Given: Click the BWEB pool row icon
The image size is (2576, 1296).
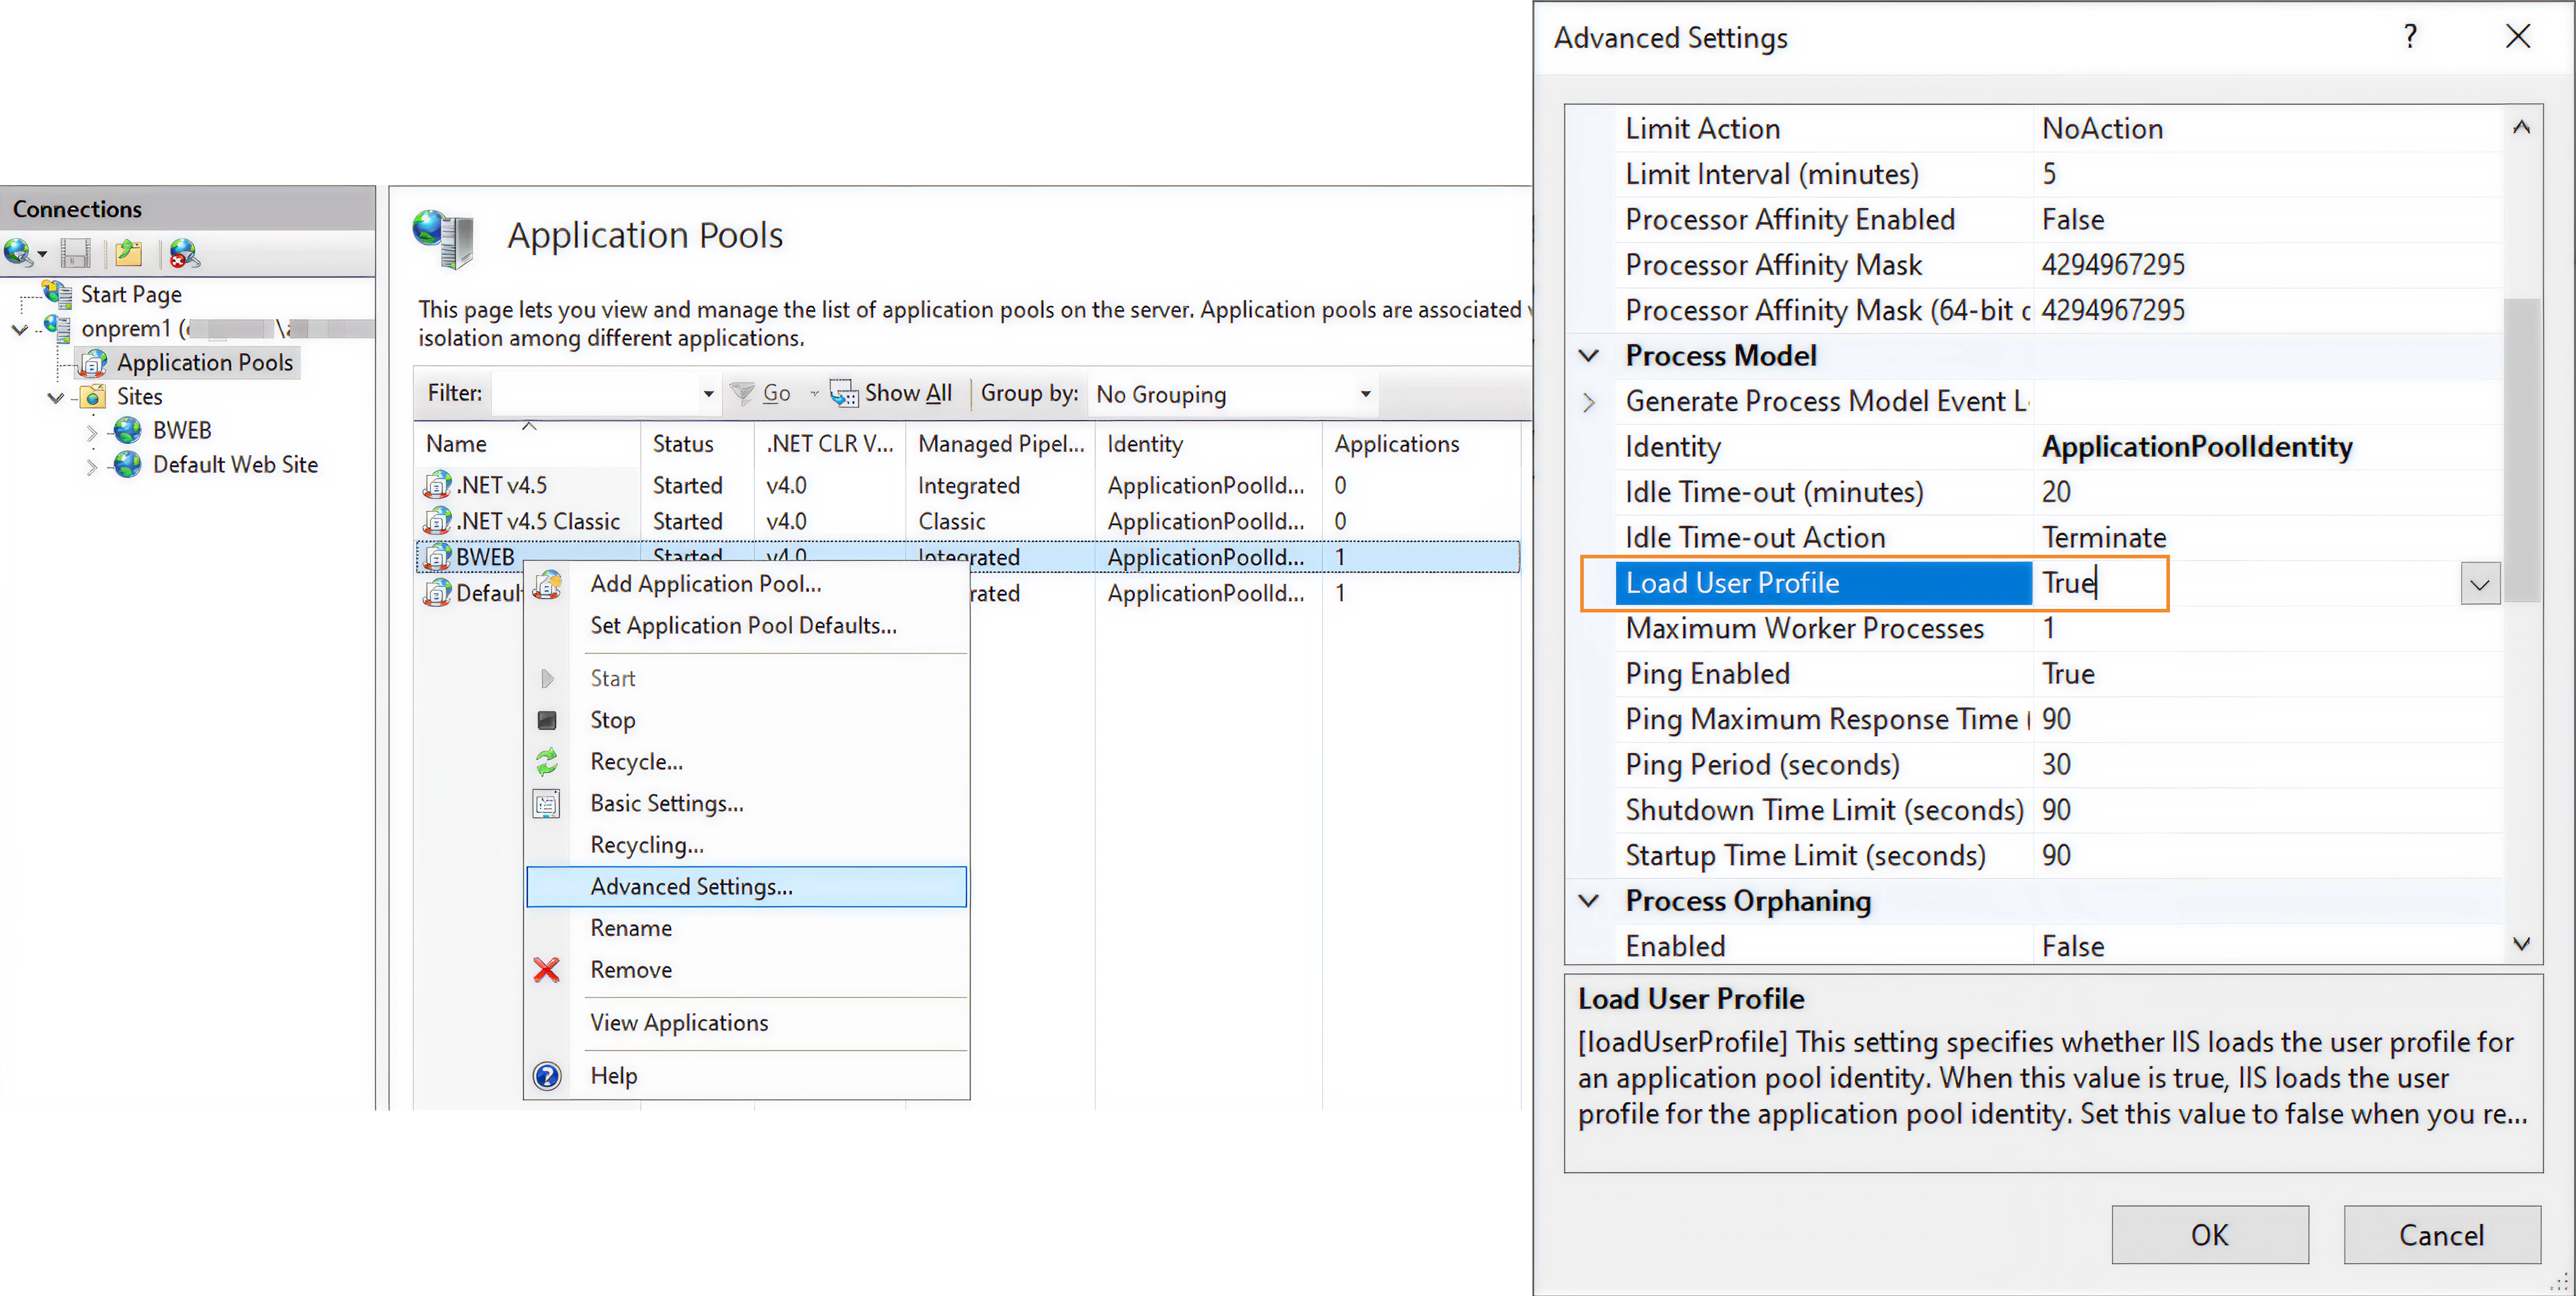Looking at the screenshot, I should (x=437, y=557).
